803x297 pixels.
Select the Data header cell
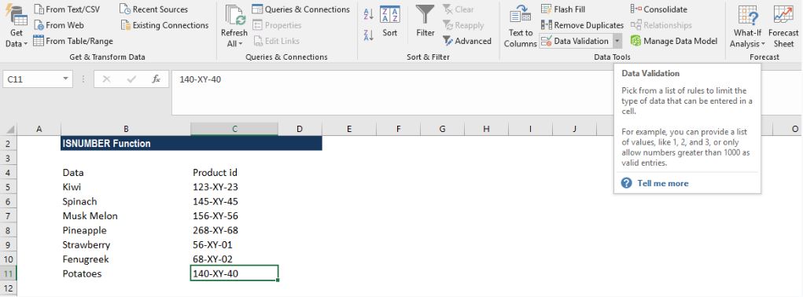[126, 173]
